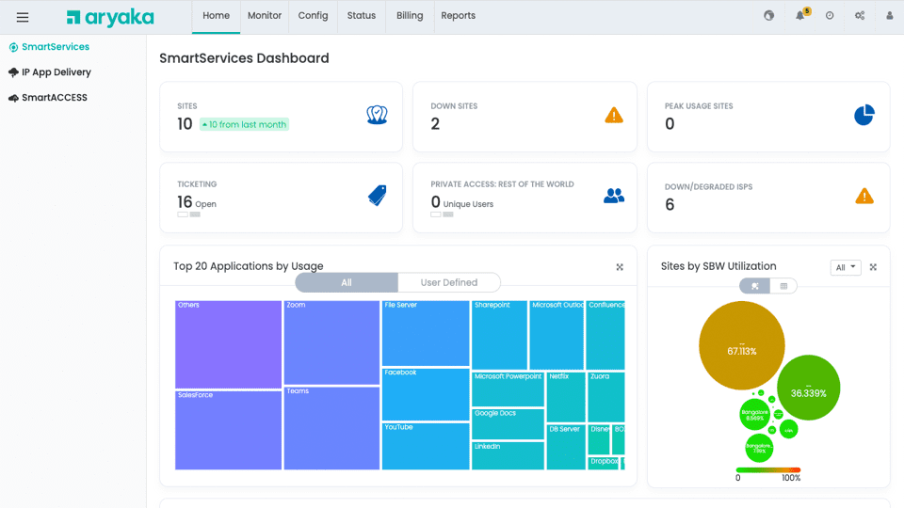Select IP App Delivery in the sidebar

click(56, 72)
